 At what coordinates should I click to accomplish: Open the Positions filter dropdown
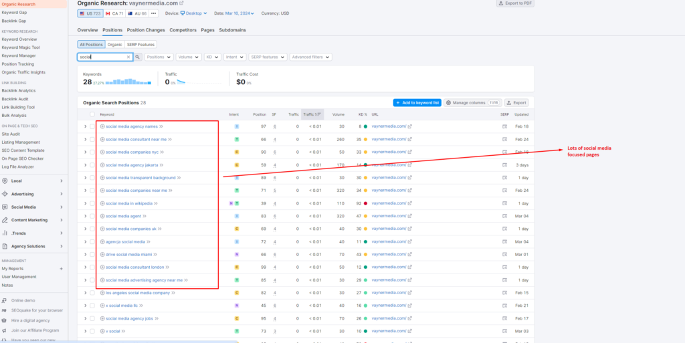pos(159,57)
